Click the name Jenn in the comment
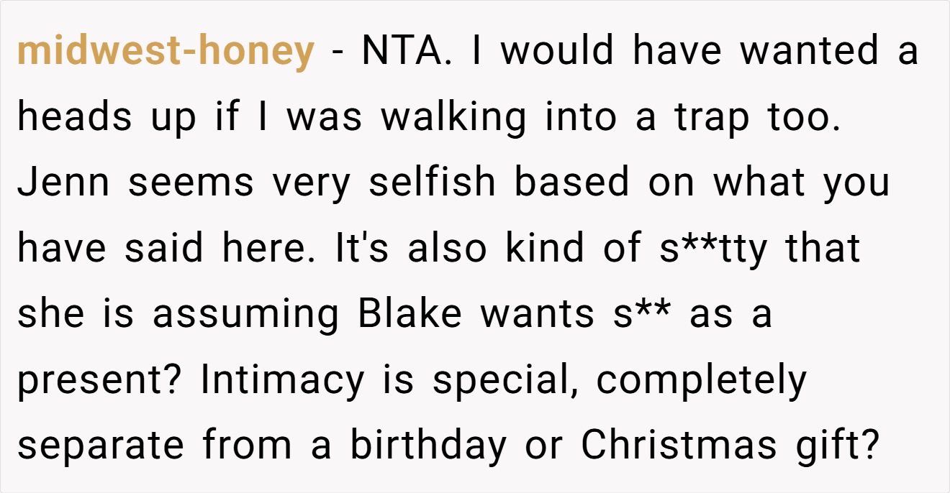 click(x=63, y=183)
